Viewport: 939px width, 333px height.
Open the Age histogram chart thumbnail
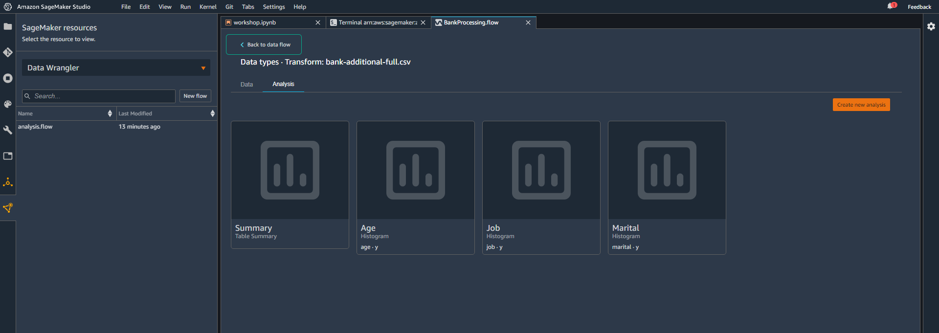[416, 170]
